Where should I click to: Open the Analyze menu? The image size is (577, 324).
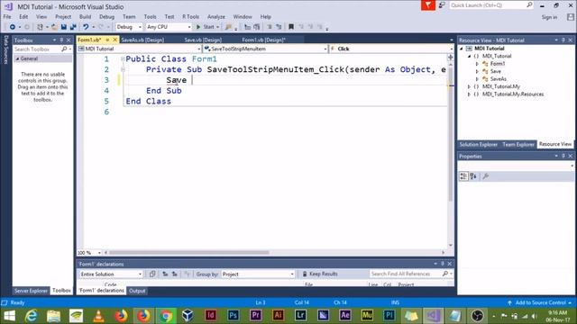(x=216, y=17)
